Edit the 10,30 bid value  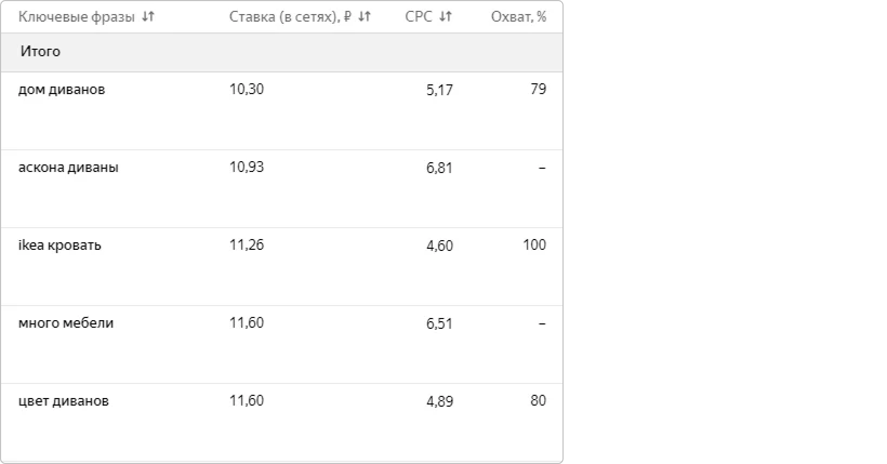tap(247, 89)
